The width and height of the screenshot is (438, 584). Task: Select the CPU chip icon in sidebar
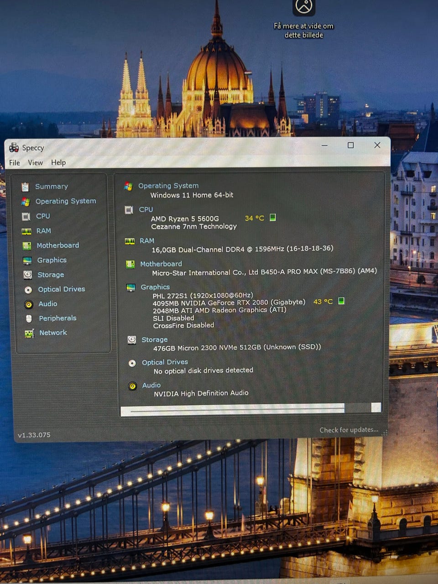pyautogui.click(x=26, y=217)
